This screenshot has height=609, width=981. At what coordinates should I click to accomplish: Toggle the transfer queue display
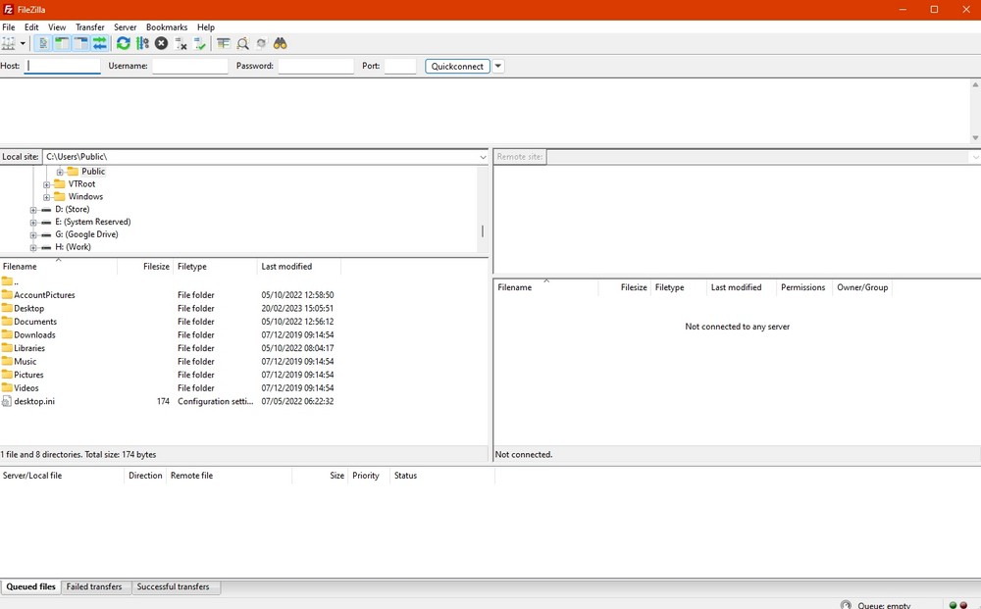[x=99, y=43]
